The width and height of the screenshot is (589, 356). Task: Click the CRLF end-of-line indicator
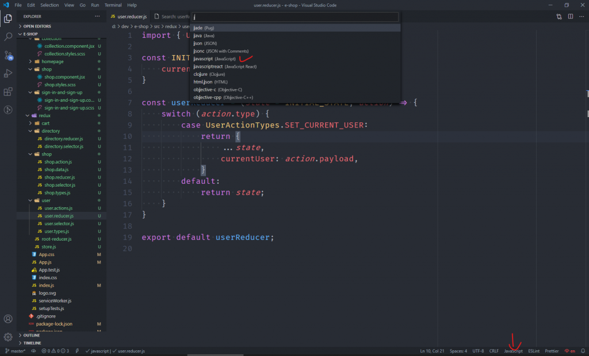(x=494, y=351)
